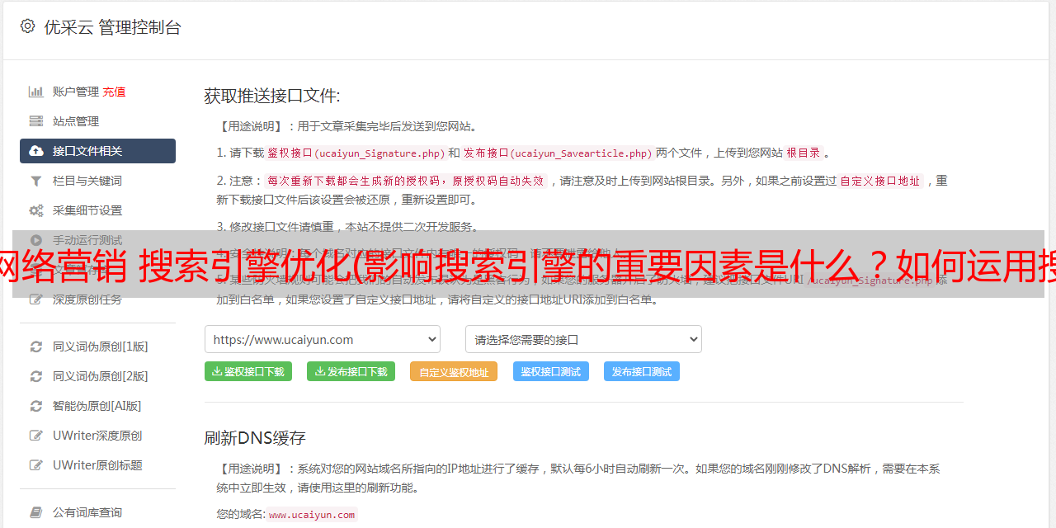Click the server icon for 站点管理

(36, 121)
